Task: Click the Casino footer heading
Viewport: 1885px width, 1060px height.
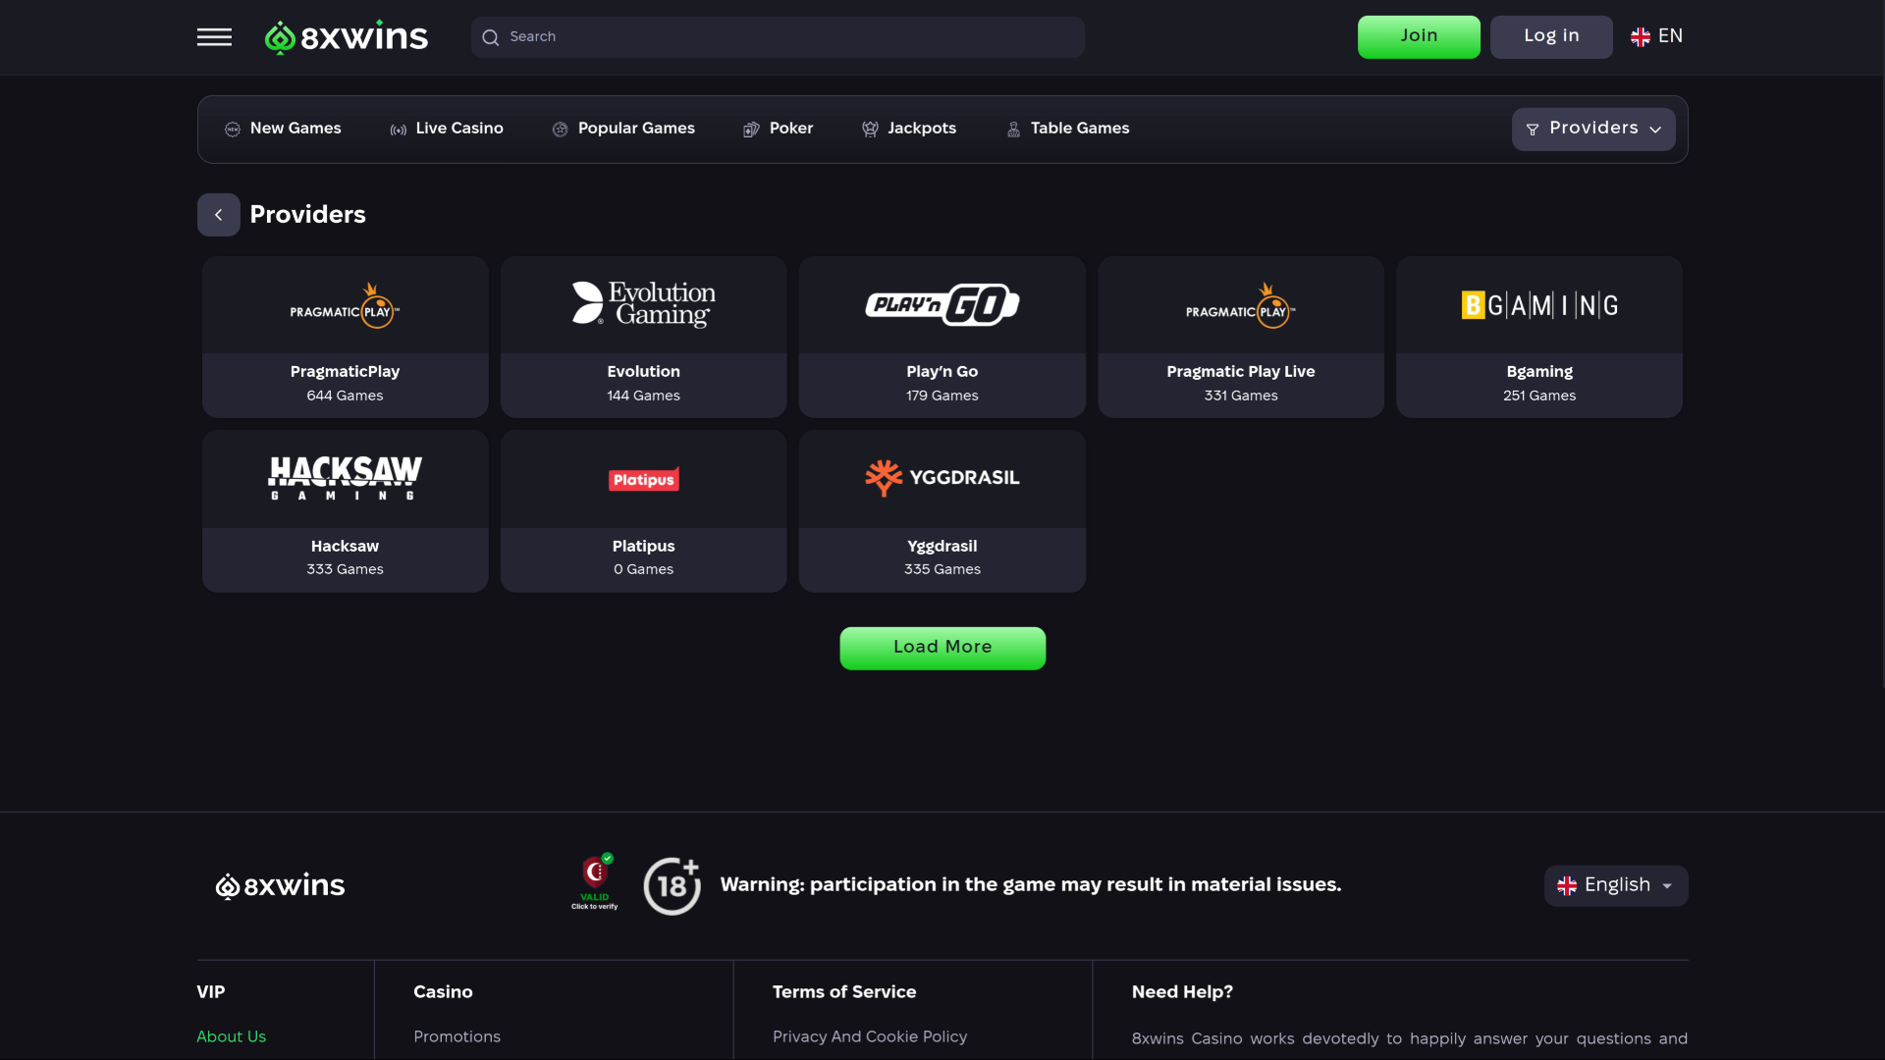Action: [443, 992]
